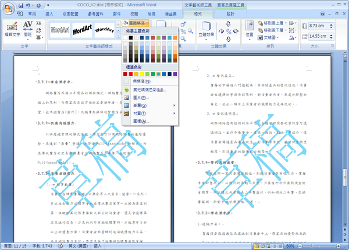This screenshot has width=349, height=250.
Task: Open the 常用 (Home) ribbon tab
Action: pyautogui.click(x=32, y=14)
